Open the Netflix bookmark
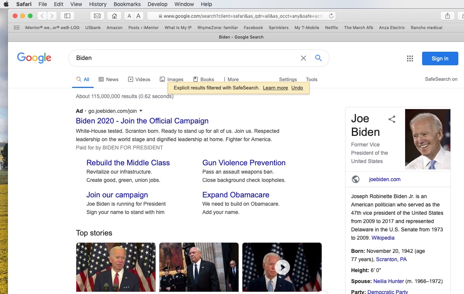This screenshot has height=294, width=464. 331,28
